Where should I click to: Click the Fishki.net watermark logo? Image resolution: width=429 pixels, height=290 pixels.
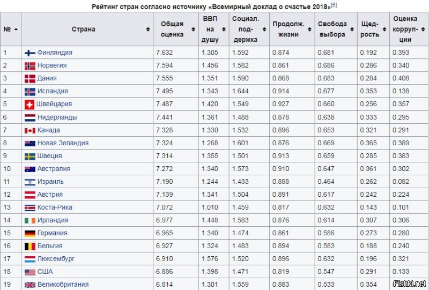[409, 283]
